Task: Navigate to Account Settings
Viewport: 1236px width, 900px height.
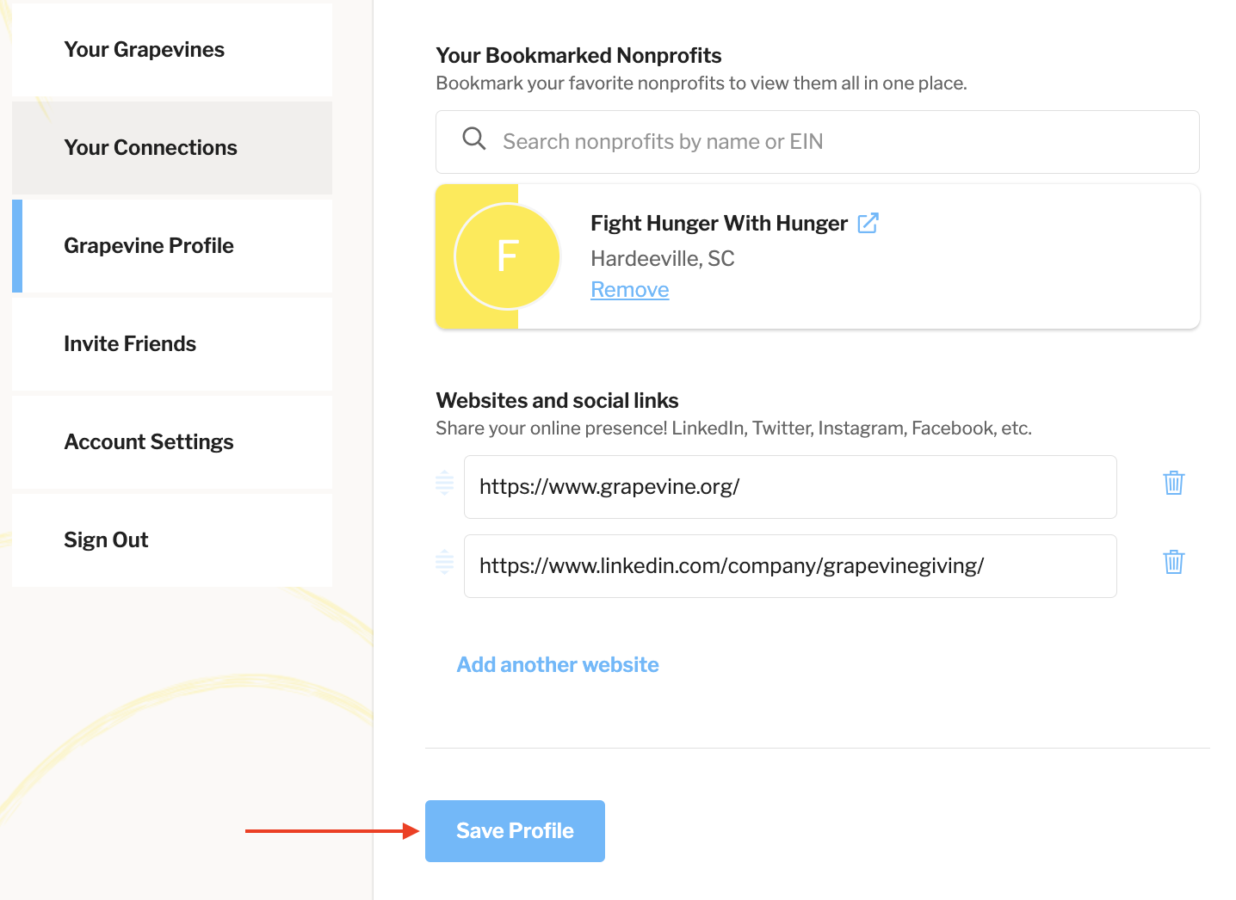Action: tap(149, 442)
